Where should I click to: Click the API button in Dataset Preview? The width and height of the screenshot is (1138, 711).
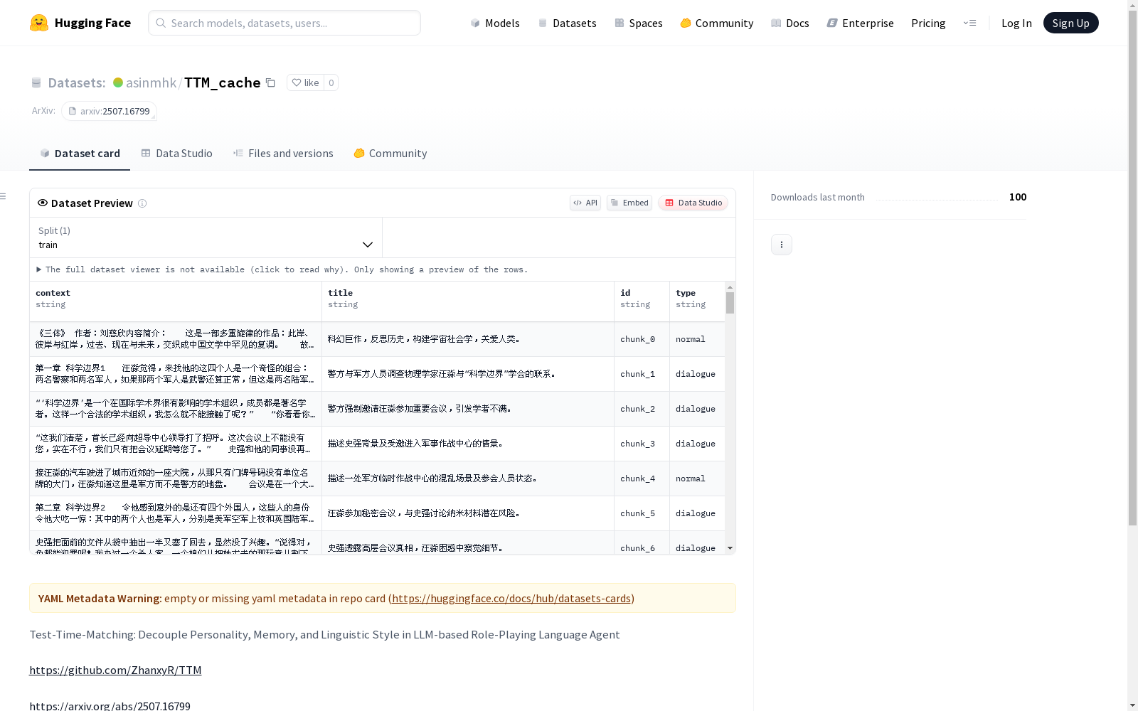click(585, 203)
